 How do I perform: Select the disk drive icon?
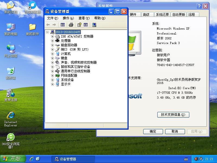click(x=58, y=45)
